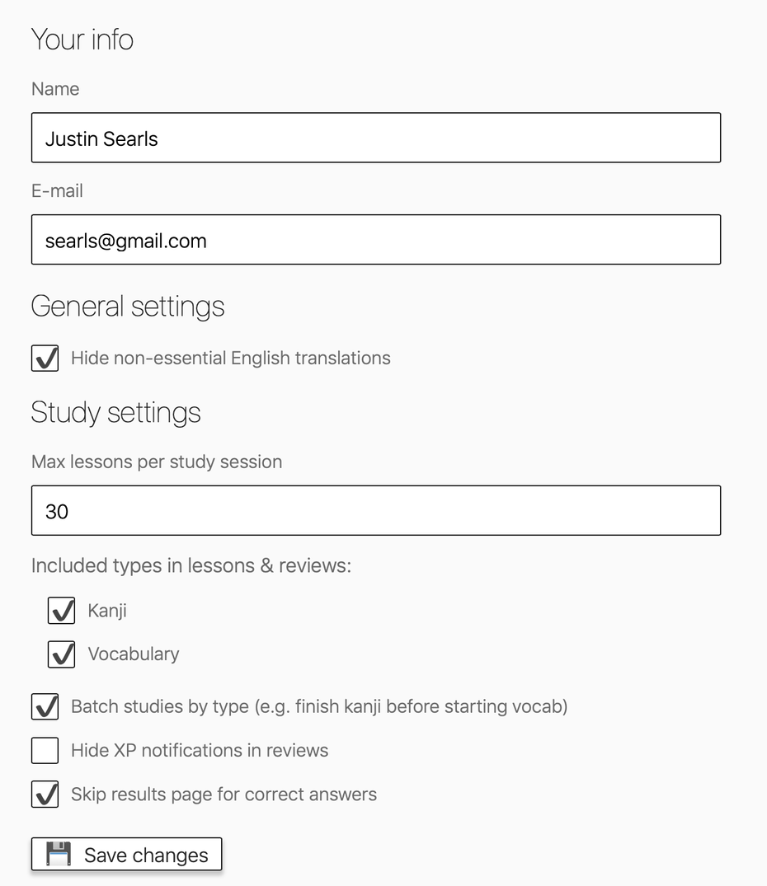Click into the E-mail address input
Screen dimensions: 767x886
376,240
